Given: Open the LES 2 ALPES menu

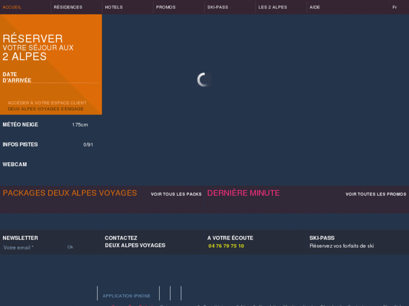Looking at the screenshot, I should [273, 7].
